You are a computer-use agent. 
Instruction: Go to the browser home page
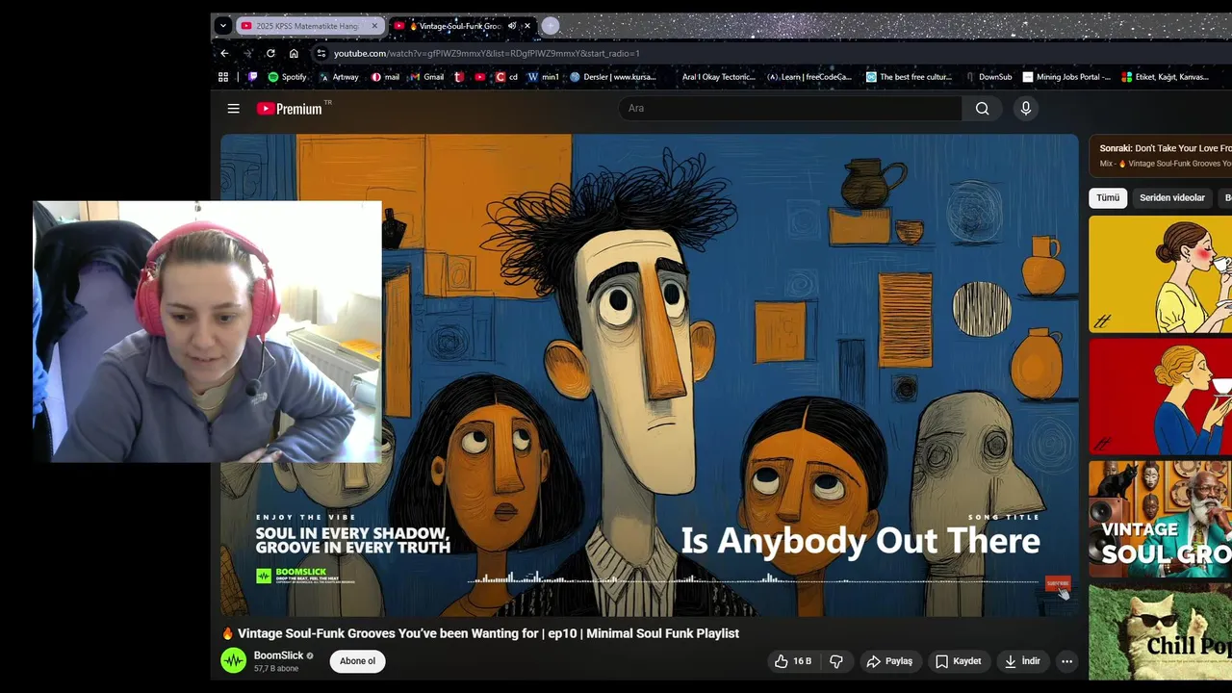[294, 54]
